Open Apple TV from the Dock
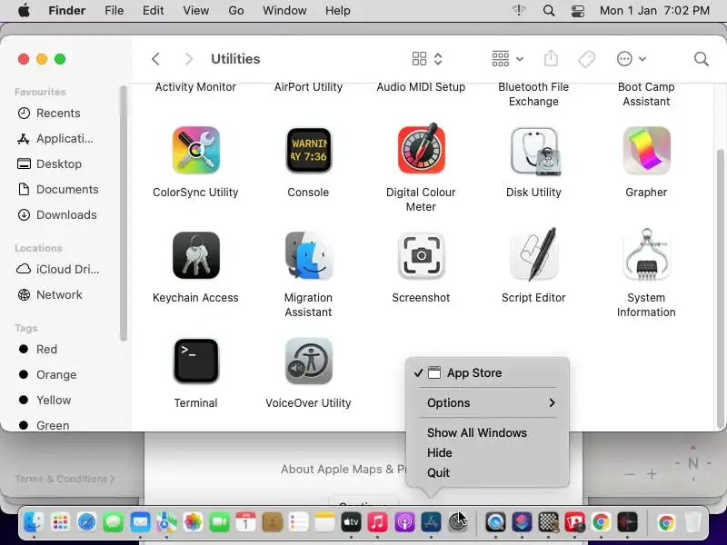 click(x=351, y=522)
